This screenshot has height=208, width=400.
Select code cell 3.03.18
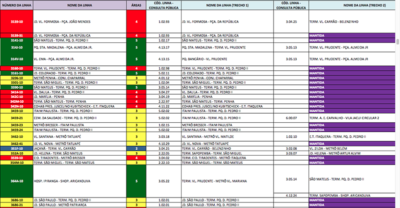[164, 137]
